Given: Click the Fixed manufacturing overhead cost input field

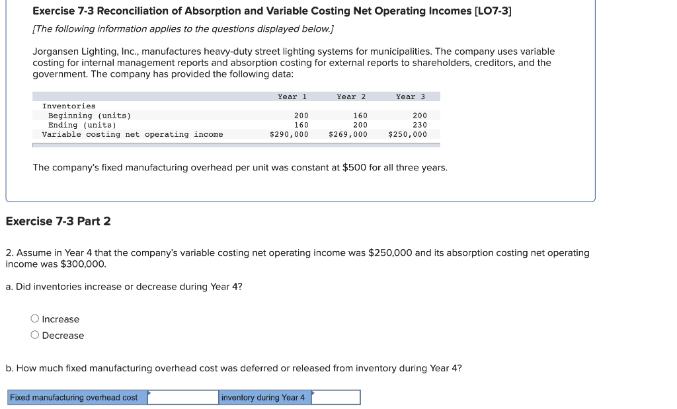Looking at the screenshot, I should 183,397.
